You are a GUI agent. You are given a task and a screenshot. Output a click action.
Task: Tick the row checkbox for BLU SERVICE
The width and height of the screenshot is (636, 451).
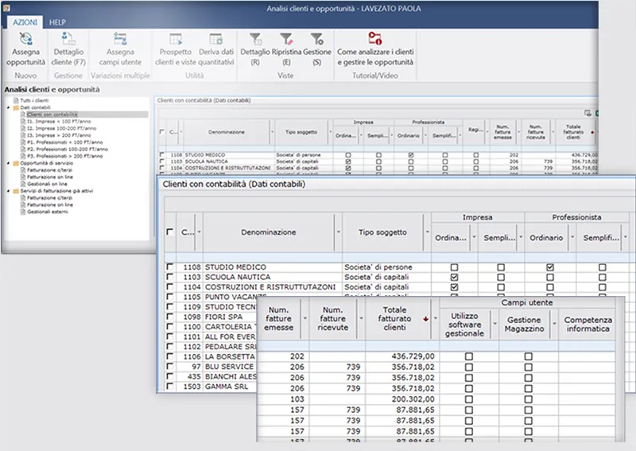point(169,366)
